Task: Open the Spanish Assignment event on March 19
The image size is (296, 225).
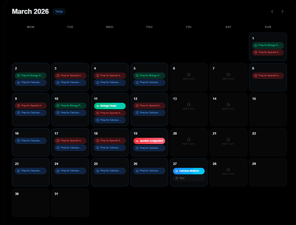Action: pyautogui.click(x=149, y=141)
